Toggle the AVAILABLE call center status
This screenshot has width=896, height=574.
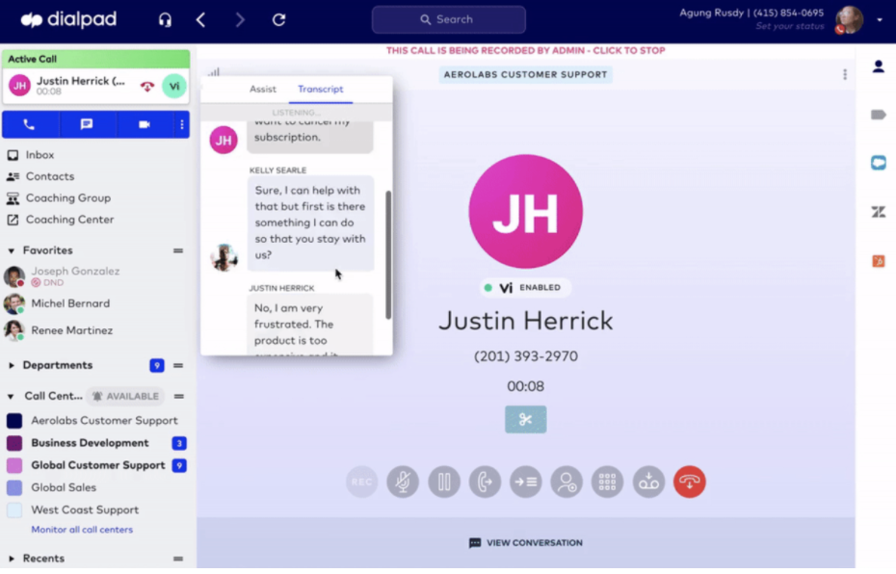click(125, 397)
